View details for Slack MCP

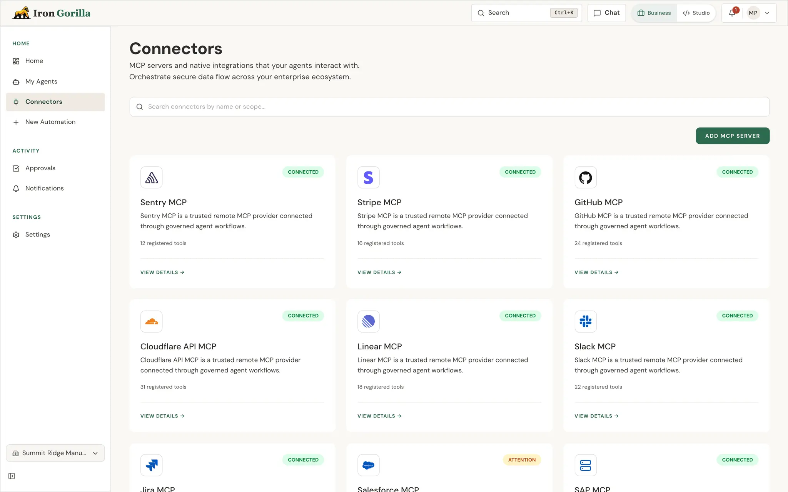coord(596,416)
